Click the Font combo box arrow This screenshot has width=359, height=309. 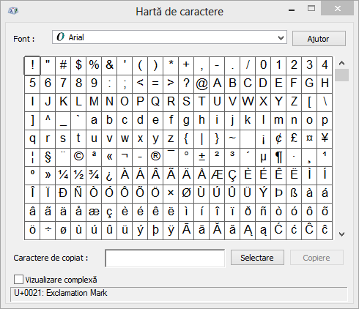point(281,38)
